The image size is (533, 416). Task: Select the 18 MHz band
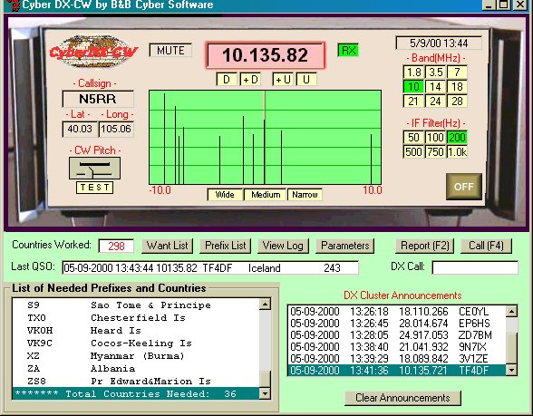click(x=457, y=87)
